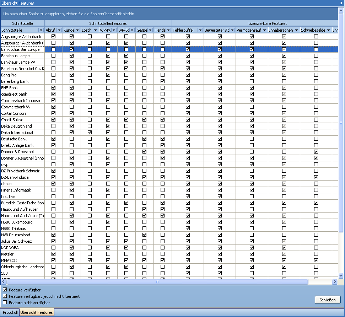The width and height of the screenshot is (345, 317).
Task: Click the horizontal scrollbar left arrow
Action: tap(4, 282)
